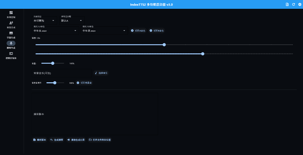Click inside the 播客脚本 text area
The image size is (303, 155).
click(x=95, y=114)
